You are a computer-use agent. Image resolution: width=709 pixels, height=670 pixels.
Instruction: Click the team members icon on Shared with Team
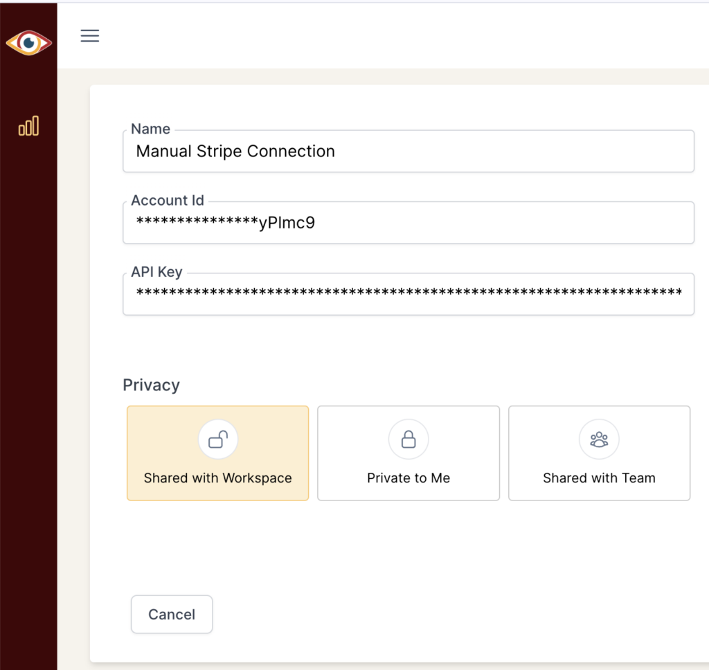(599, 439)
